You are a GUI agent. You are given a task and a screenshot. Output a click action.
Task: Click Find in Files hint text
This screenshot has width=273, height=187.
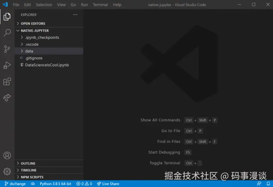pyautogui.click(x=169, y=142)
